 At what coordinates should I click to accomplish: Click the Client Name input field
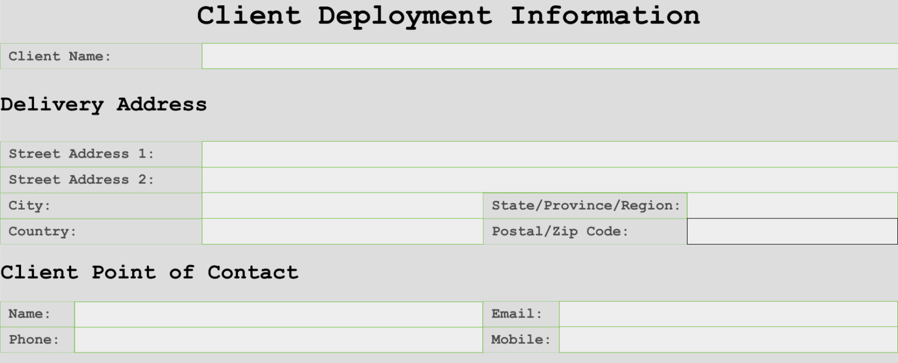coord(550,56)
